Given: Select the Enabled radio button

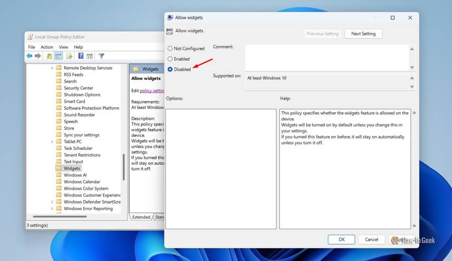Looking at the screenshot, I should [170, 59].
